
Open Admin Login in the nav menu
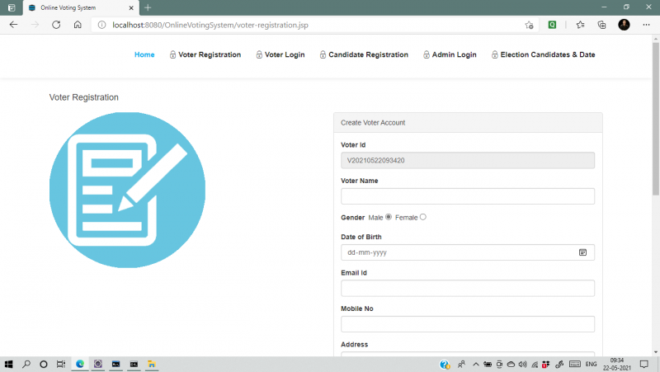(450, 54)
